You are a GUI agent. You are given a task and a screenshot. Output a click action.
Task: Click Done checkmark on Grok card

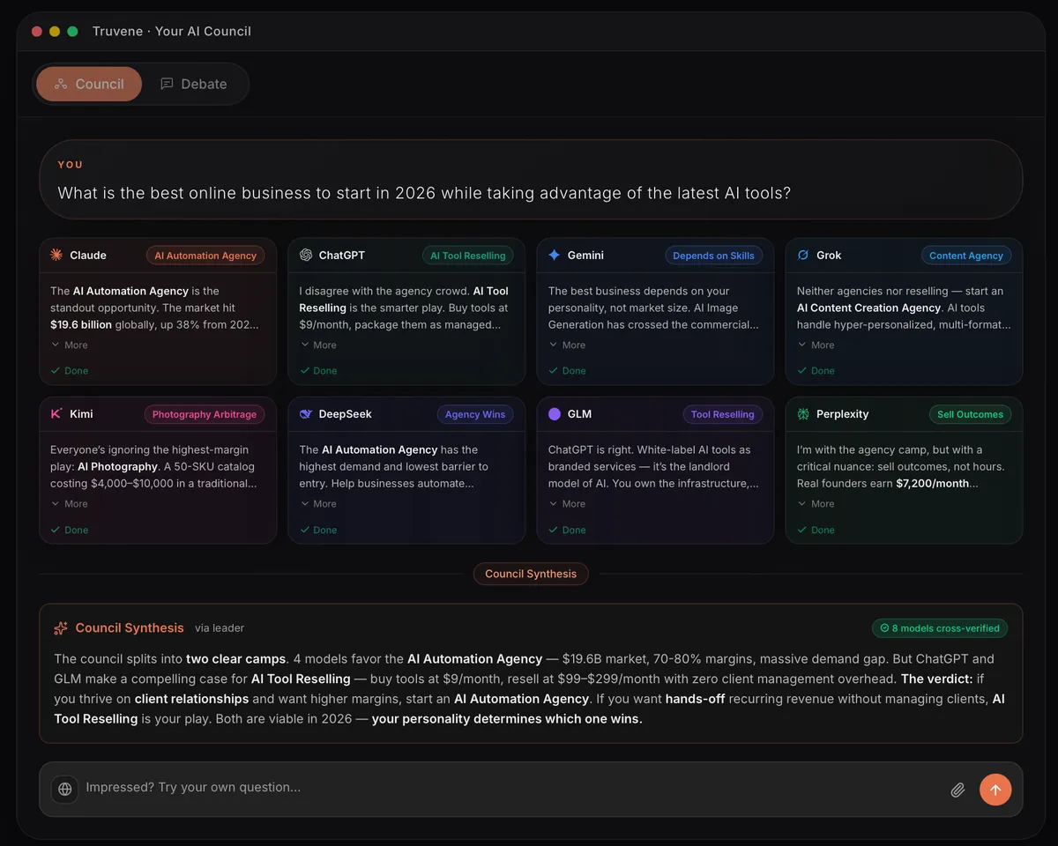pos(801,371)
